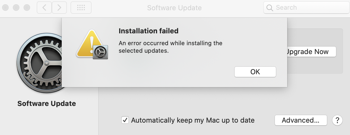Screen dimensions: 350x135
Task: Click the Software Update window title
Action: tap(174, 8)
